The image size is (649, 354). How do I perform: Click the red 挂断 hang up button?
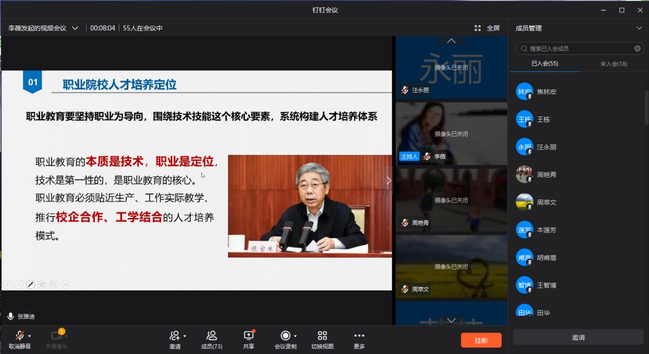[x=481, y=340]
